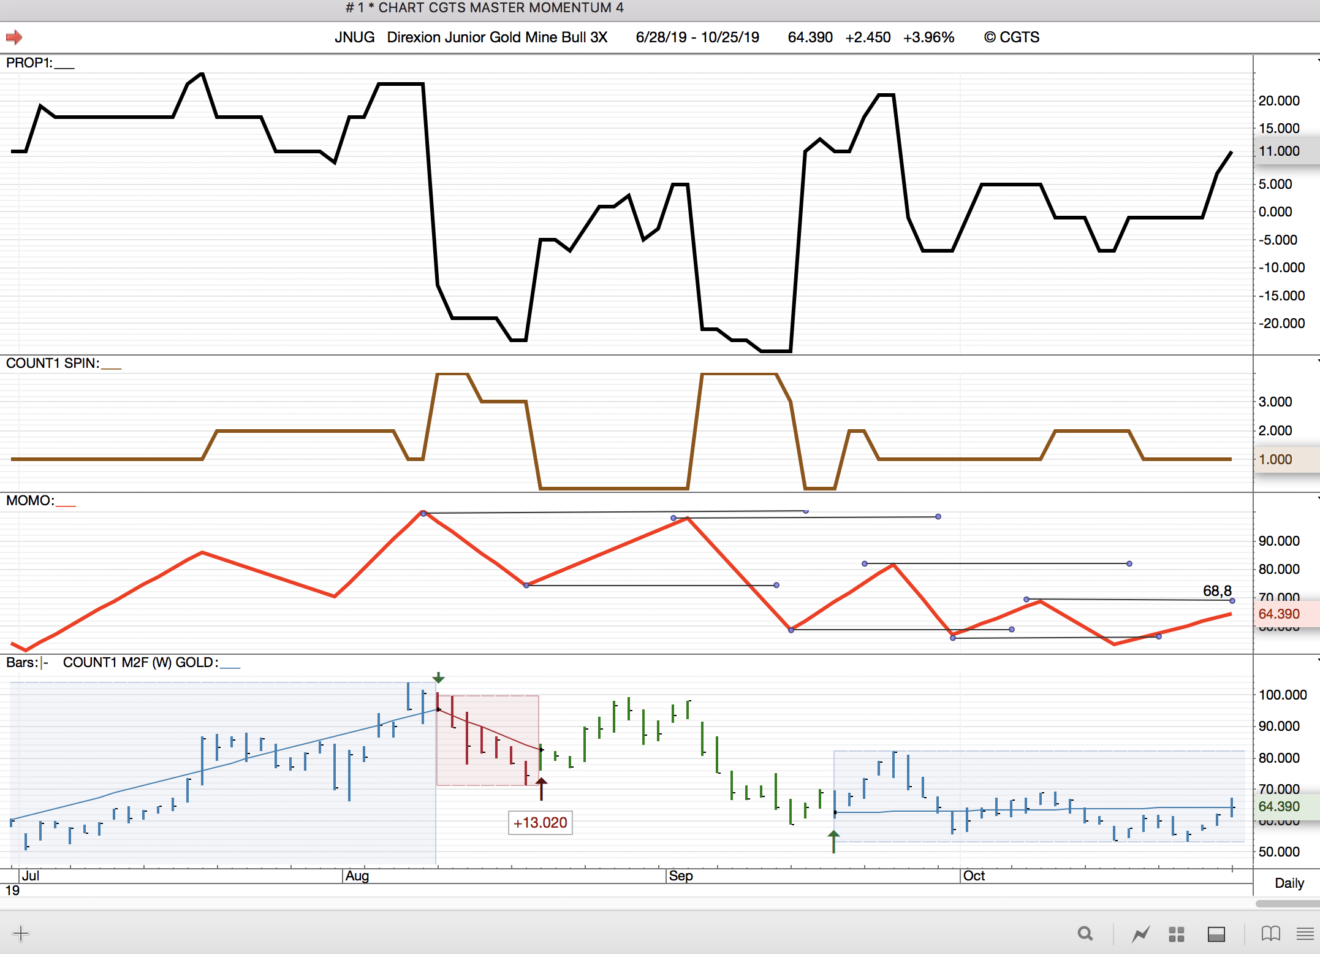Open the four-square grid view icon

pyautogui.click(x=1176, y=934)
